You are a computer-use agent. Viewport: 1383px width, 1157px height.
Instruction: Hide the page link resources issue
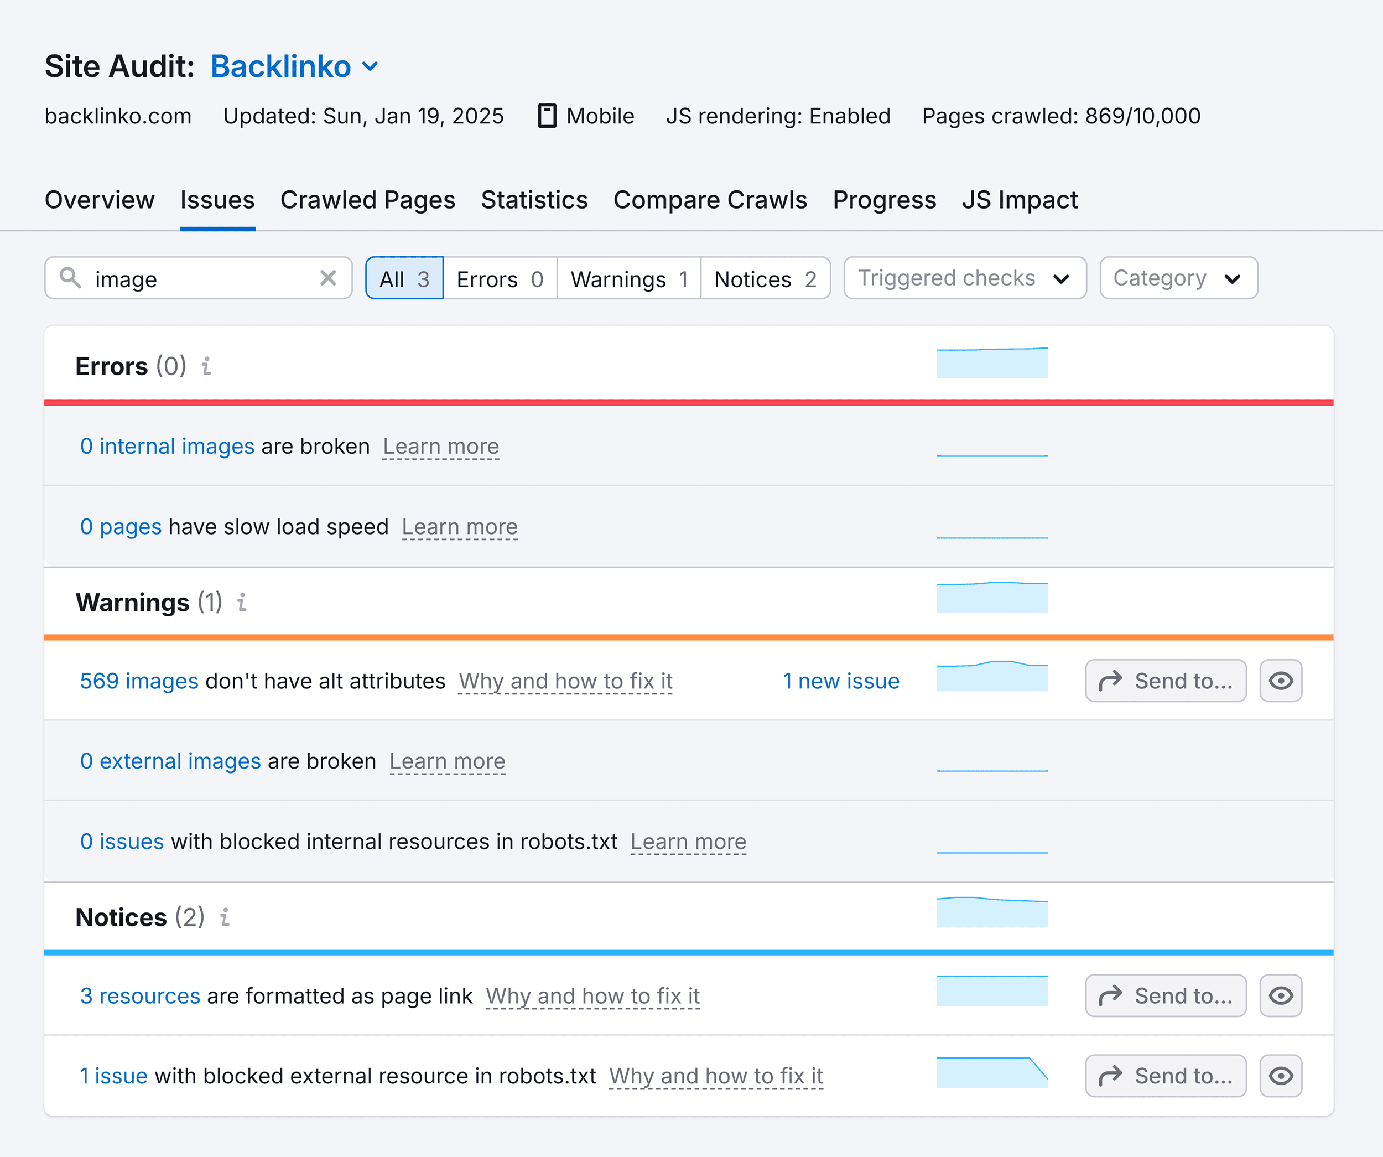[1281, 995]
